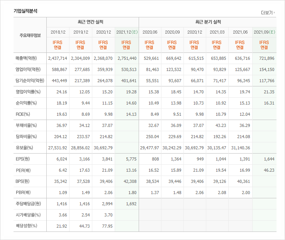The image size is (285, 240).
Task: Click the debt ratio value 43.23
Action: (x=221, y=126)
